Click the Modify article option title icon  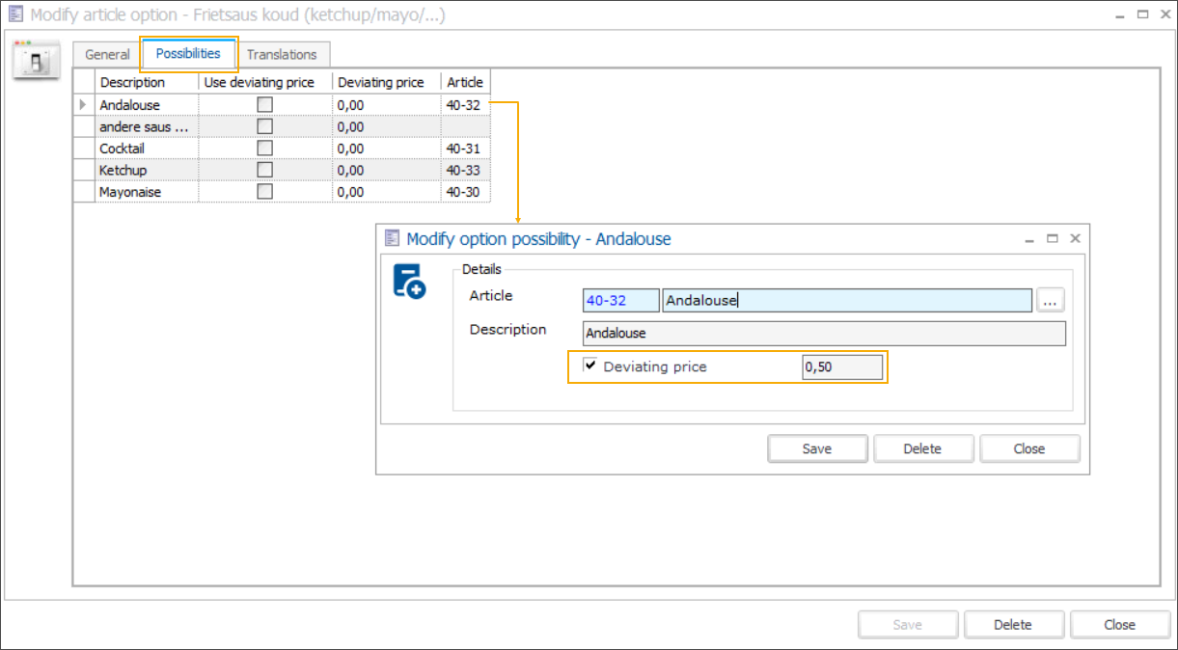click(x=16, y=15)
